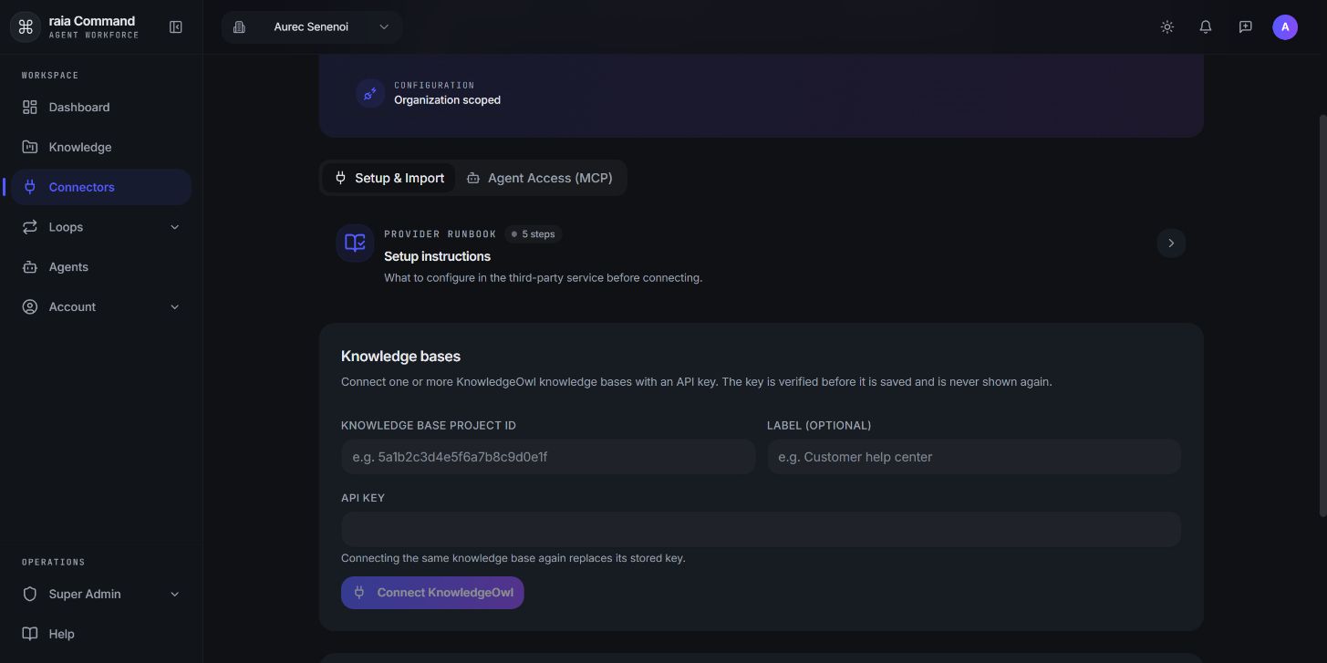Focus Knowledge Base Project ID field

coord(548,457)
